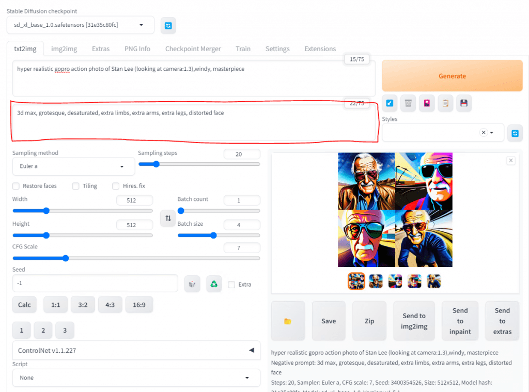Enable the Tiling checkbox
The height and width of the screenshot is (392, 529).
(75, 186)
